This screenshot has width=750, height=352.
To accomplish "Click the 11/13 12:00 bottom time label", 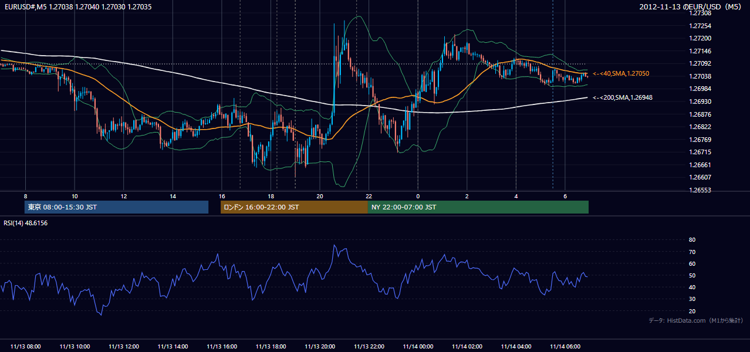I will pos(123,347).
